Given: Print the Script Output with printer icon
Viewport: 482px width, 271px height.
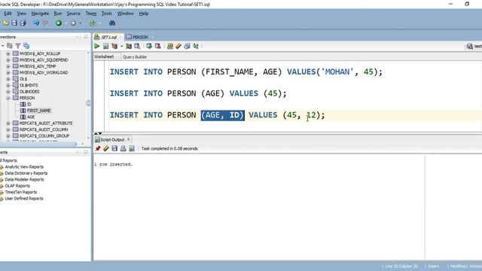Looking at the screenshot, I should pos(124,148).
